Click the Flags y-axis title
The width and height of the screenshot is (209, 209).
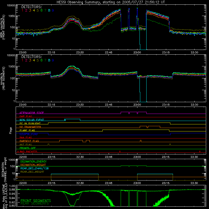(x=11, y=130)
